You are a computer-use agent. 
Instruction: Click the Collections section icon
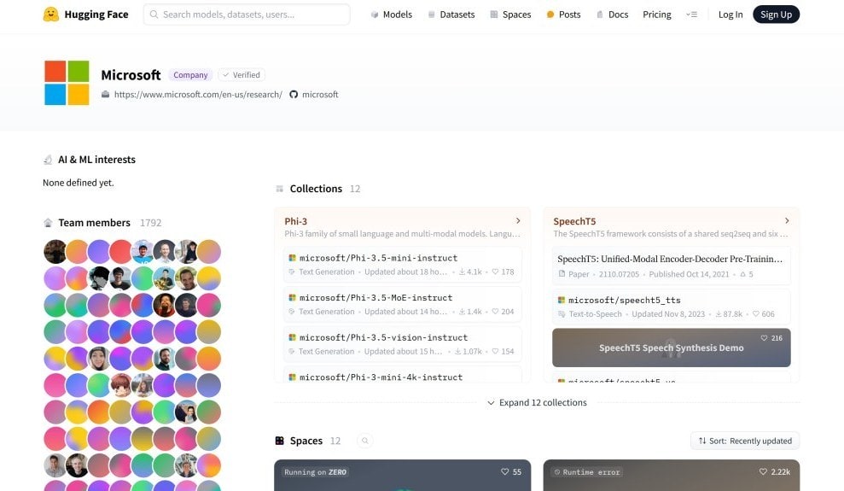[279, 189]
